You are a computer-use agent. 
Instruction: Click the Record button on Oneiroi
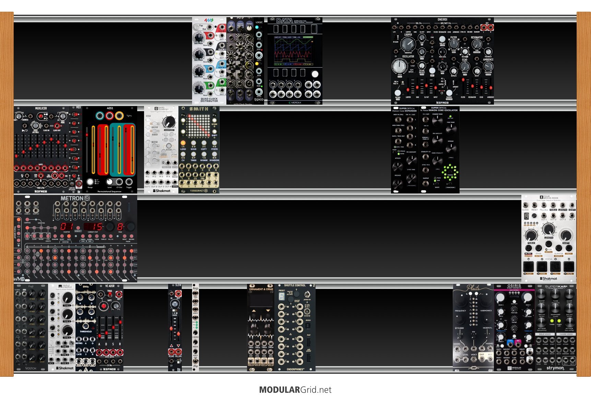coord(398,93)
